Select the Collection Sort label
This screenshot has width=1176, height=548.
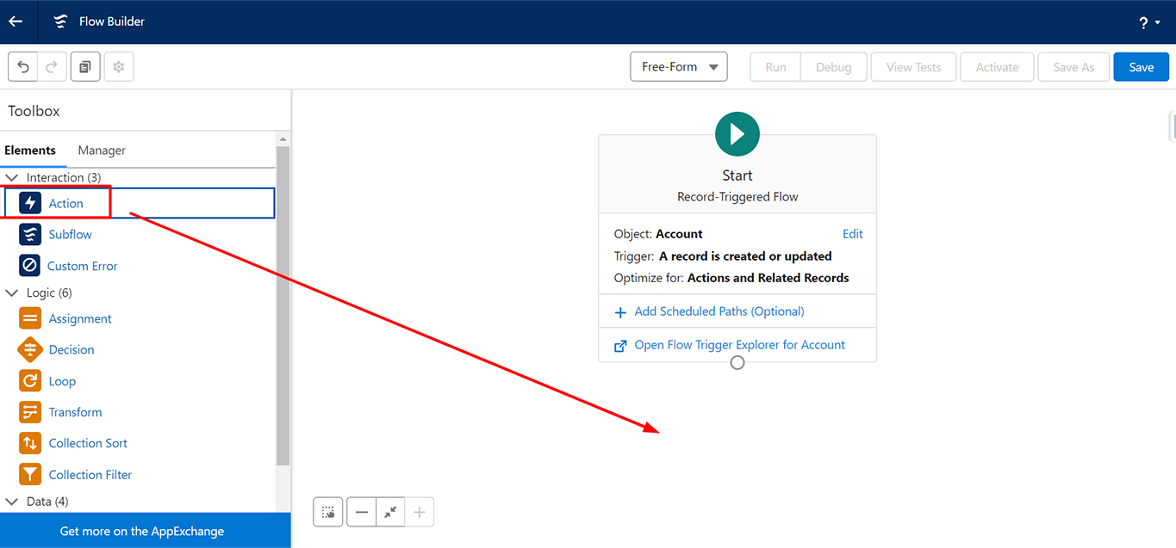[x=88, y=444]
